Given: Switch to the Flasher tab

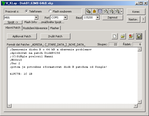Looking at the screenshot, I should (x=55, y=28).
